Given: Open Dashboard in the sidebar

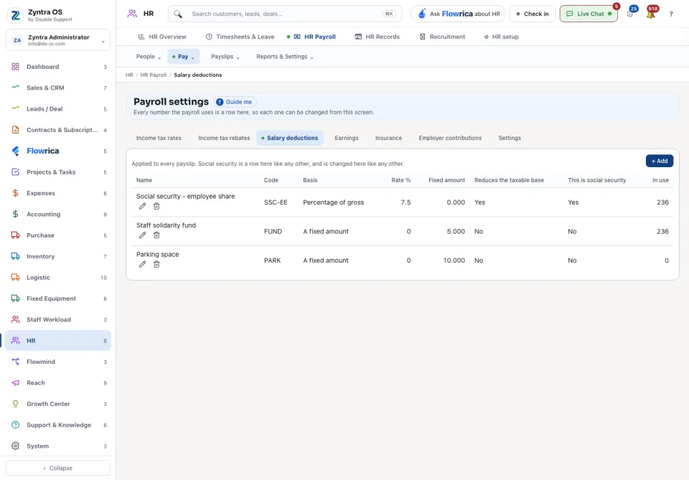Looking at the screenshot, I should coord(58,67).
